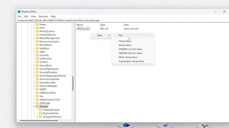Choose Binary Value from the New submenu

(133, 45)
